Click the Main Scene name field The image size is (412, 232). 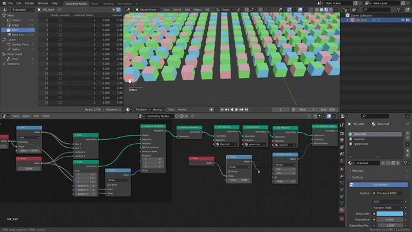(x=337, y=3)
